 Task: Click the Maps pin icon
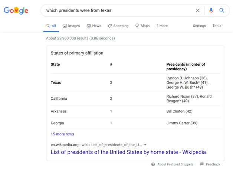click(x=137, y=26)
